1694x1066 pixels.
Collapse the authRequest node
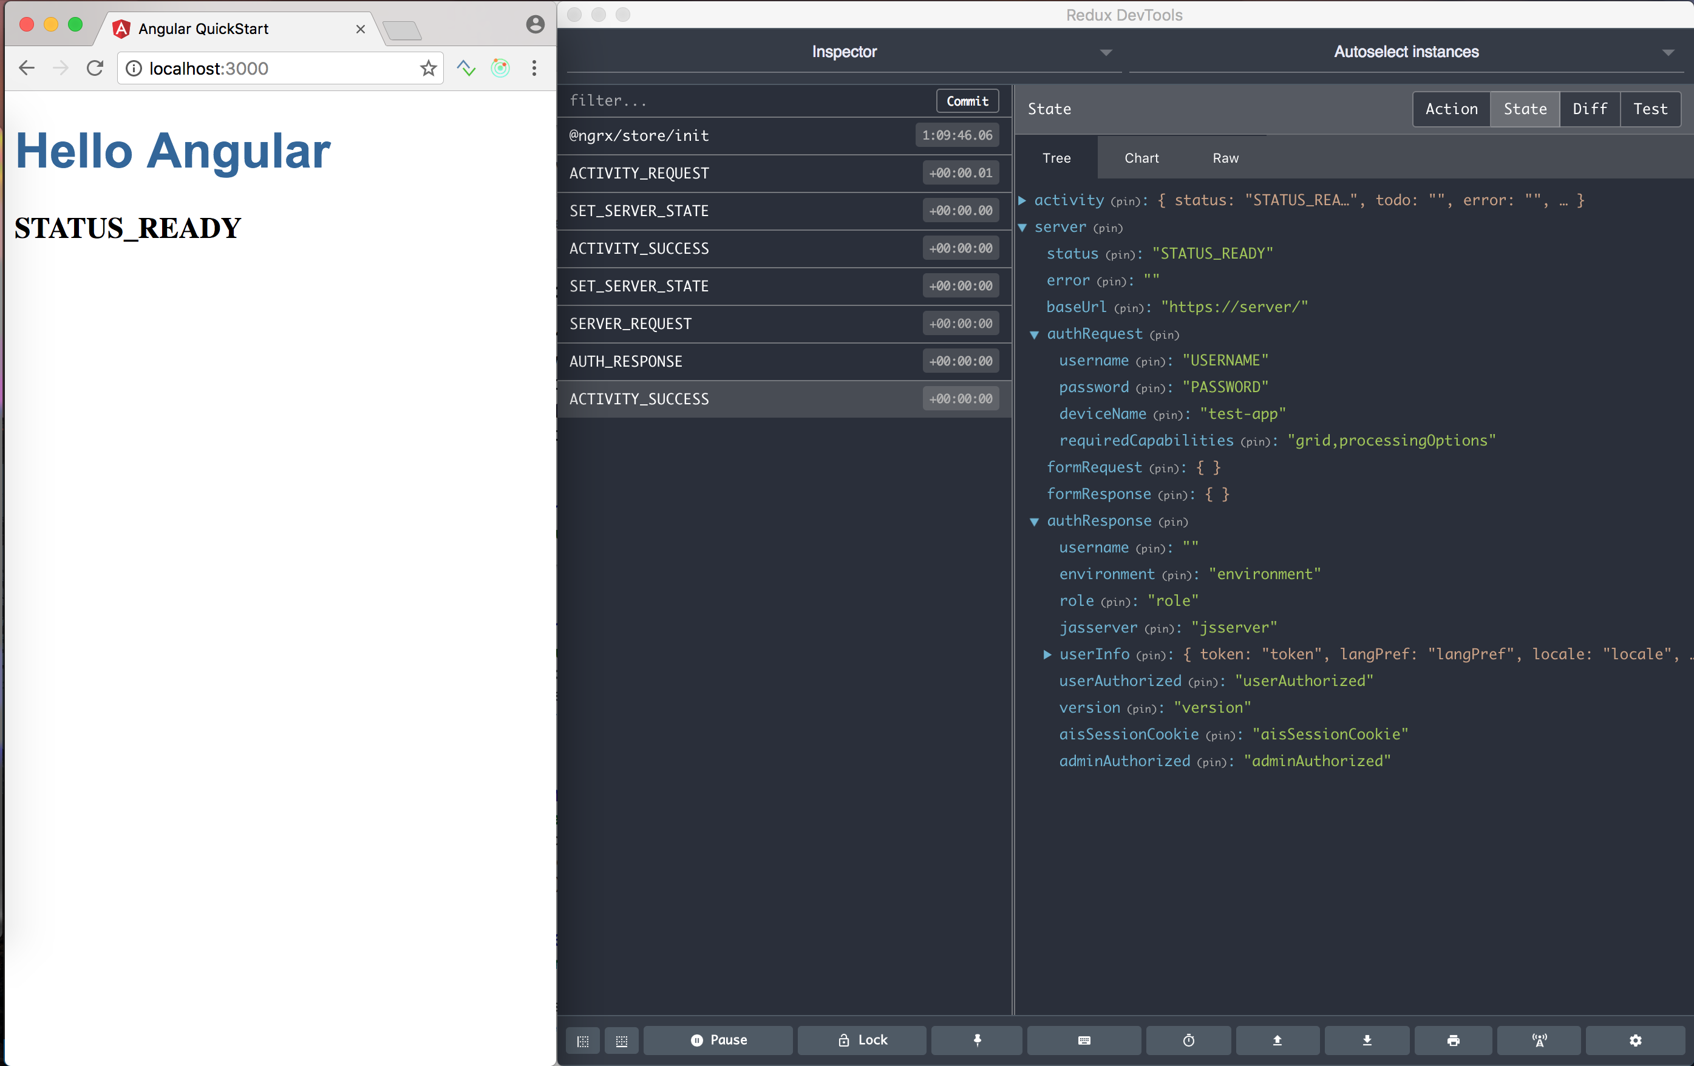1034,334
